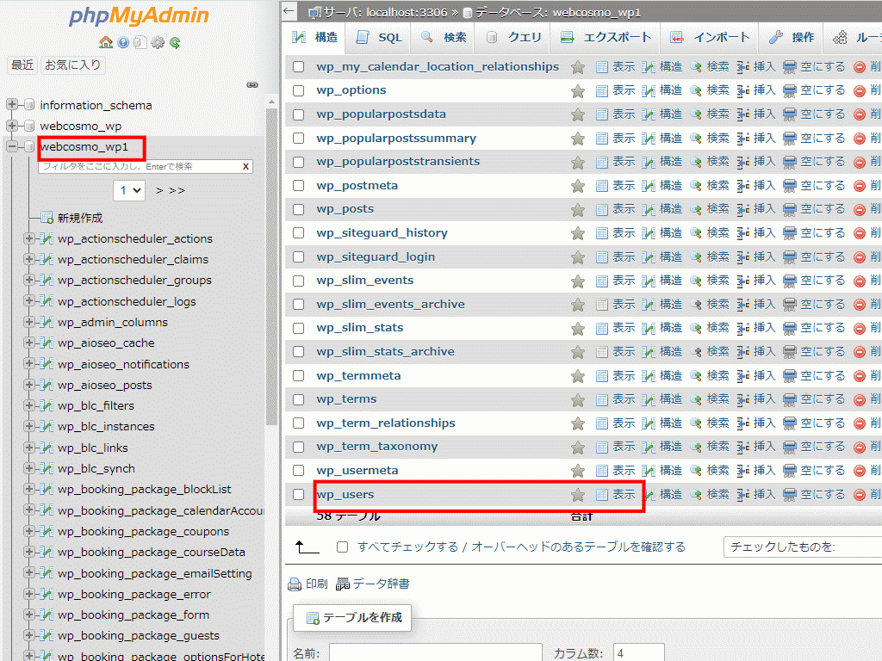882x661 pixels.
Task: Click the navigation panel link chain icon
Action: click(252, 84)
